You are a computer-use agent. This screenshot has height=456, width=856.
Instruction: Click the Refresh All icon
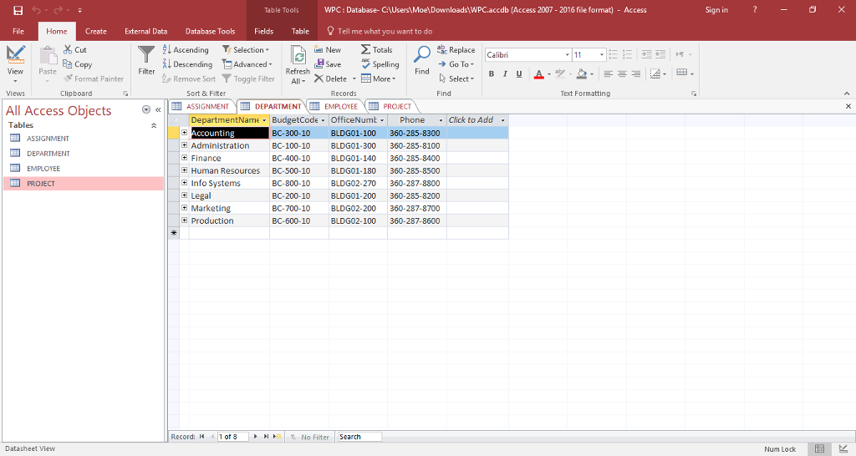pos(298,57)
